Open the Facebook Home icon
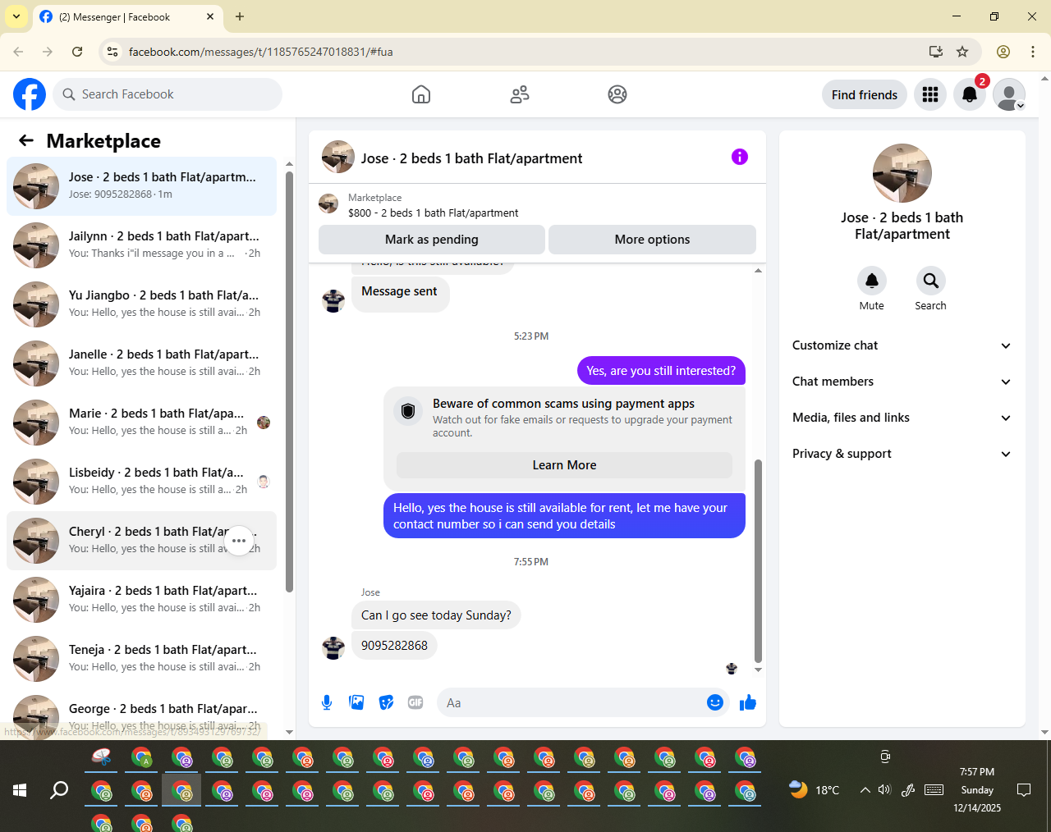Screen dimensions: 1051x832 421,94
